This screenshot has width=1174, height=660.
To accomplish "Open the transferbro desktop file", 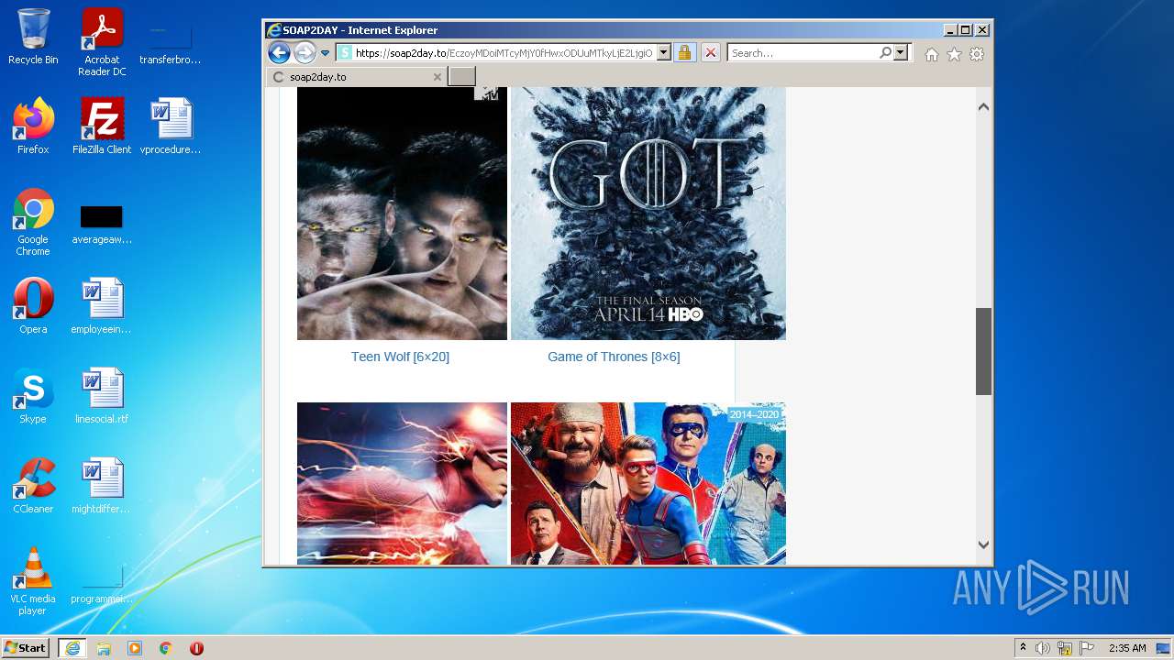I will (171, 42).
